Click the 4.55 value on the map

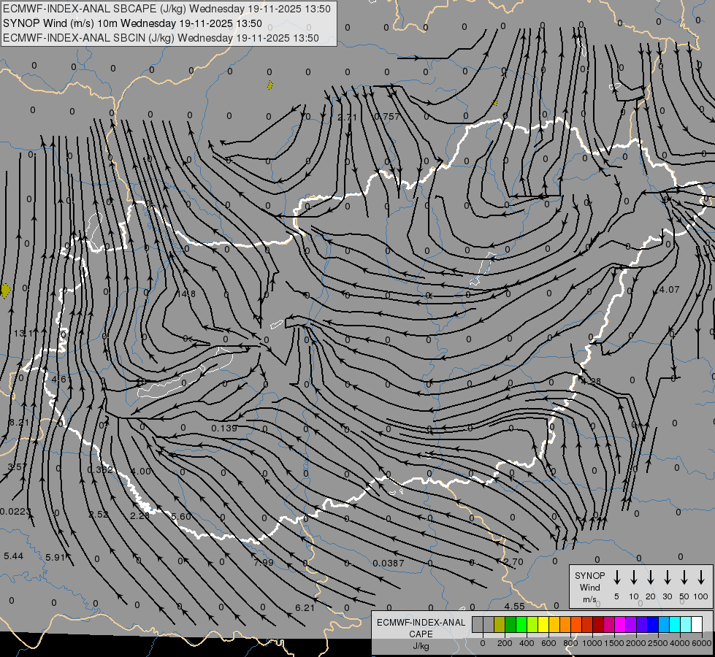pos(515,607)
